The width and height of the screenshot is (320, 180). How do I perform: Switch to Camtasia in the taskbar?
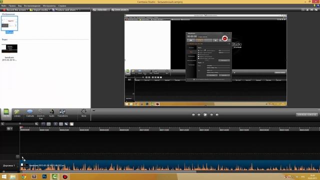[x=54, y=176]
